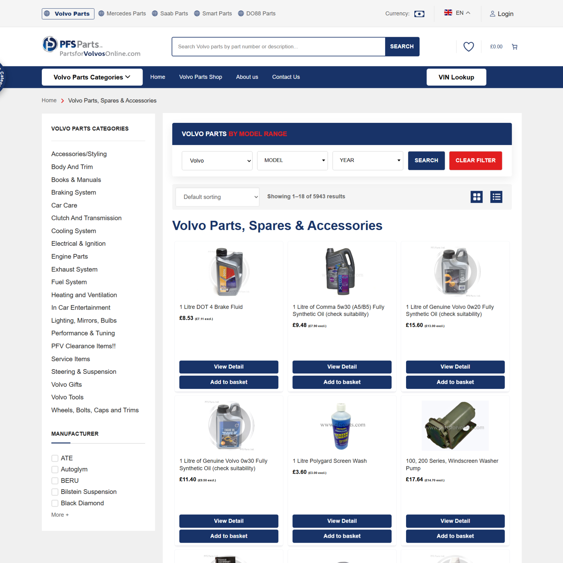Open Wheels, Bolts, Caps and Trims category
This screenshot has height=563, width=563.
95,410
